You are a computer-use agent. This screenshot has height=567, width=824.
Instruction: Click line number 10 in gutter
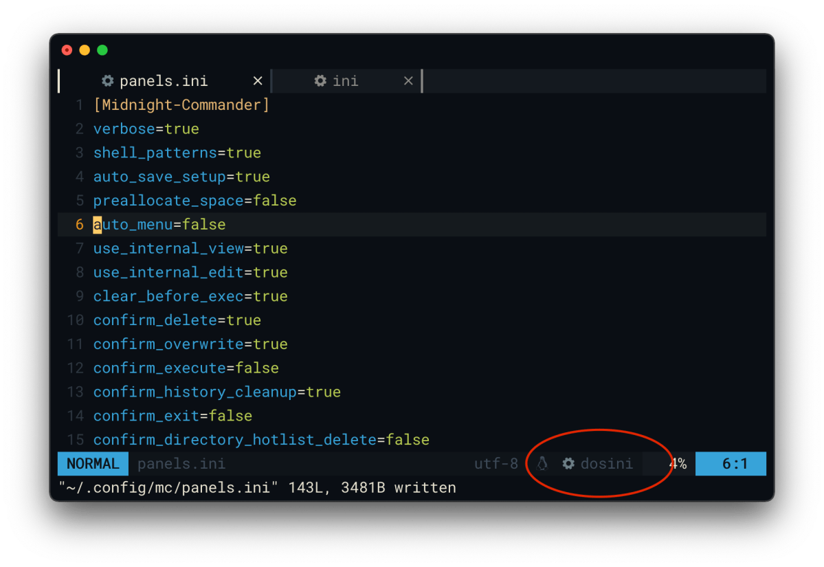tap(75, 320)
